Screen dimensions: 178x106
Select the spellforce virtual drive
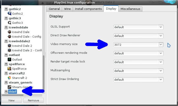[17, 64]
